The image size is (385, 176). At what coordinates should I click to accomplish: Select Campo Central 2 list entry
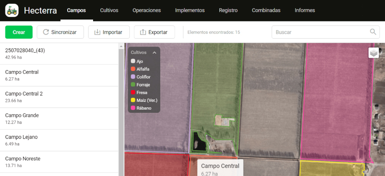pos(59,97)
